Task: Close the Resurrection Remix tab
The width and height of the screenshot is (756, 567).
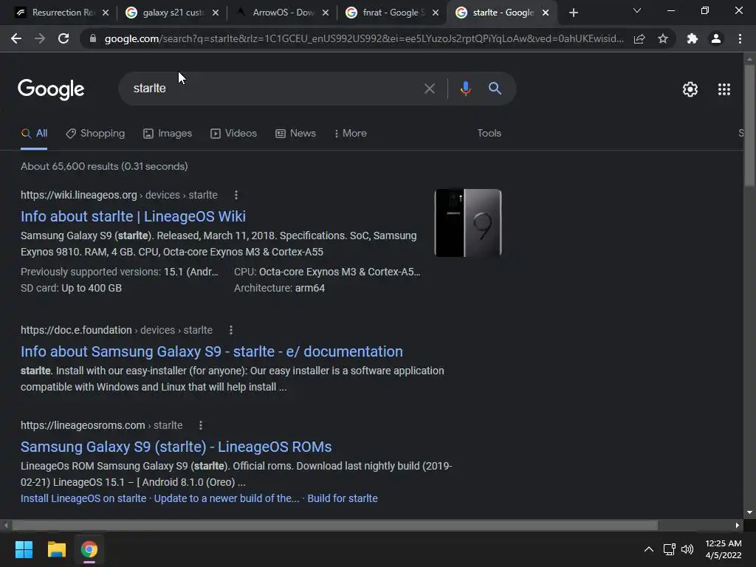Action: [106, 13]
